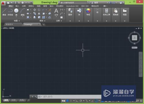Switch to the Output (输出) ribbon tab
144x104 pixels.
pos(52,6)
